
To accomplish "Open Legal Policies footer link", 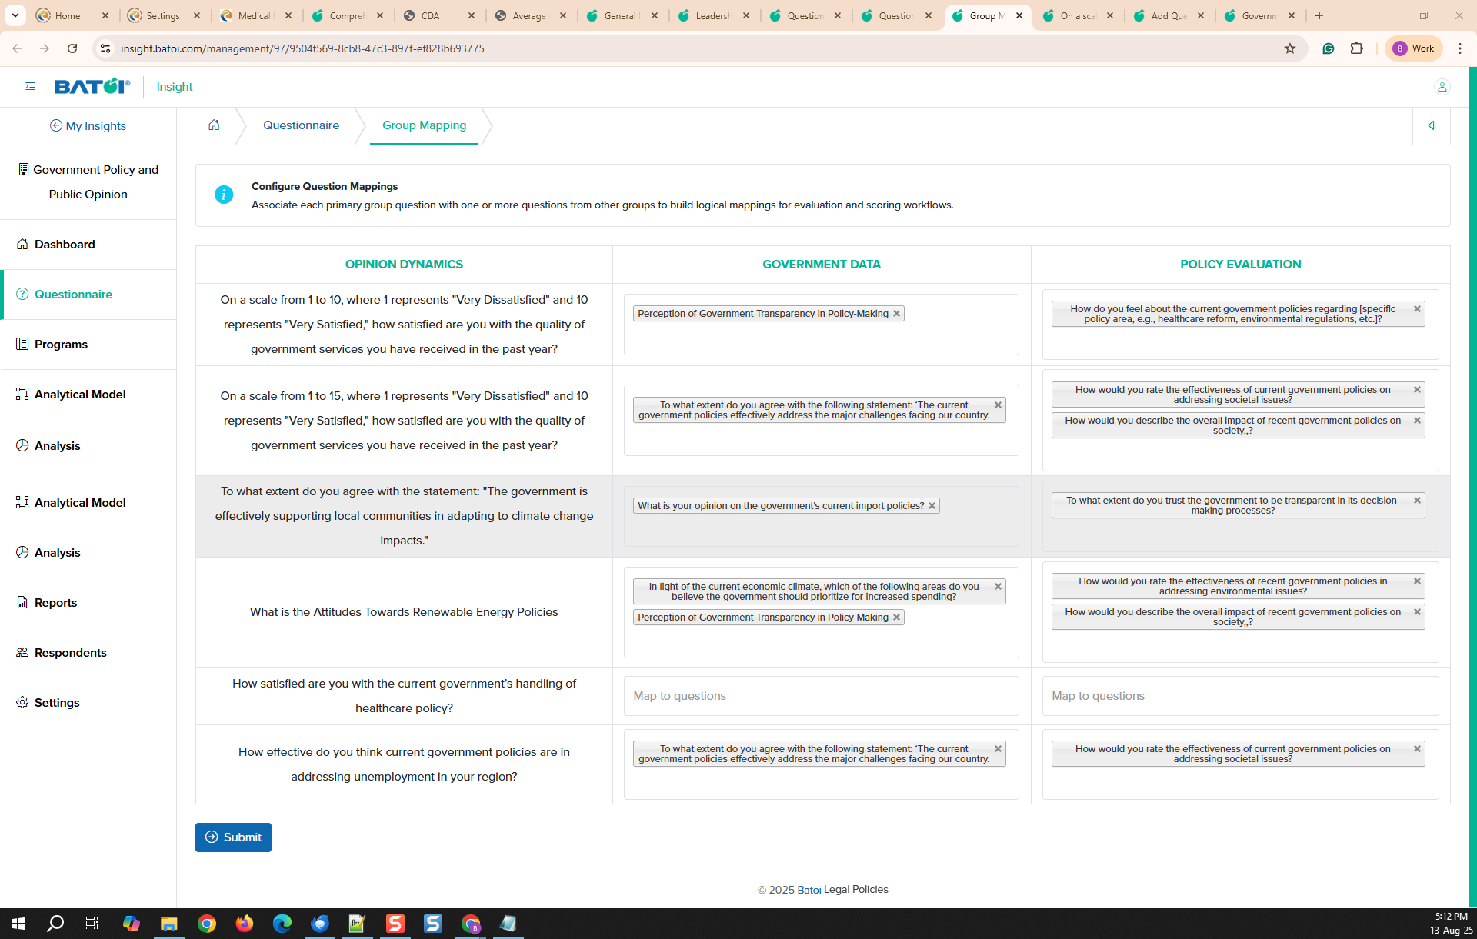I will pos(855,890).
